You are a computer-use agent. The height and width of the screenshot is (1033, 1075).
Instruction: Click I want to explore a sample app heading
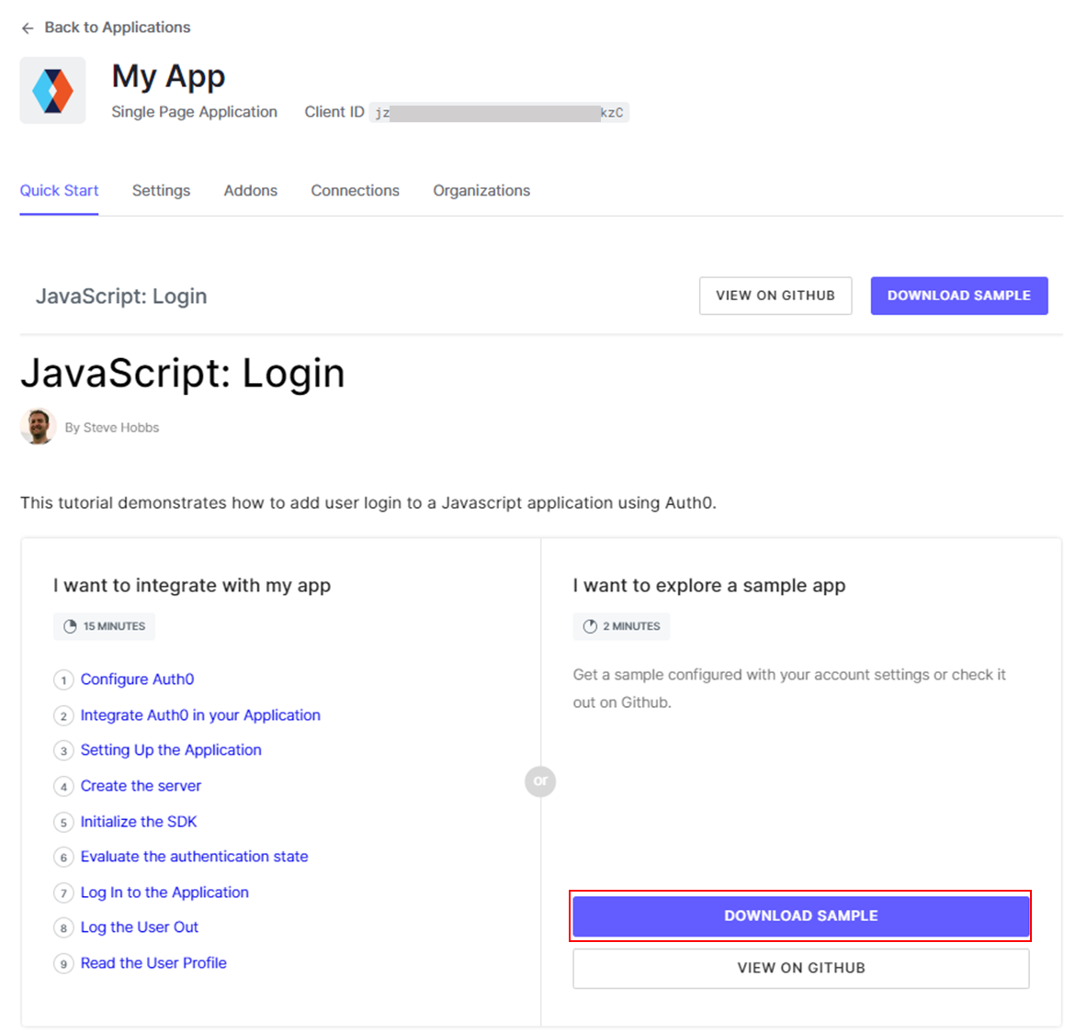click(x=709, y=586)
